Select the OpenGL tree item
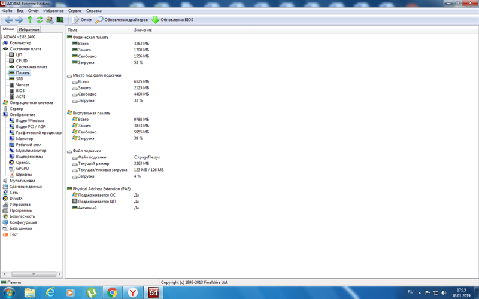This screenshot has height=299, width=479. click(x=23, y=163)
